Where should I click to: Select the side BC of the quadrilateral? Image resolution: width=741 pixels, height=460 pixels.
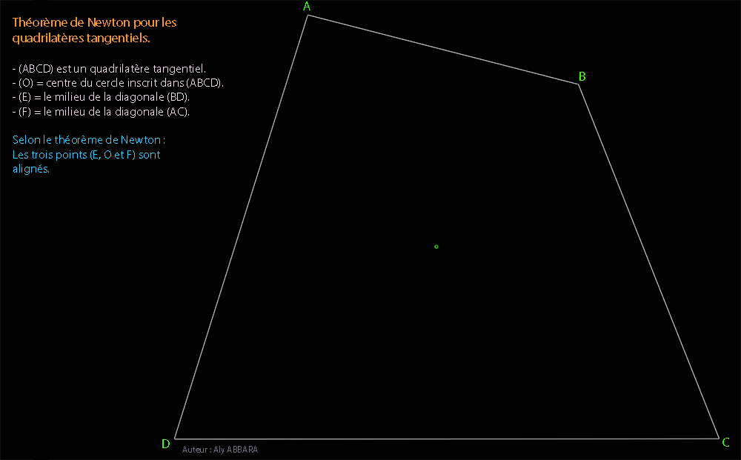648,261
